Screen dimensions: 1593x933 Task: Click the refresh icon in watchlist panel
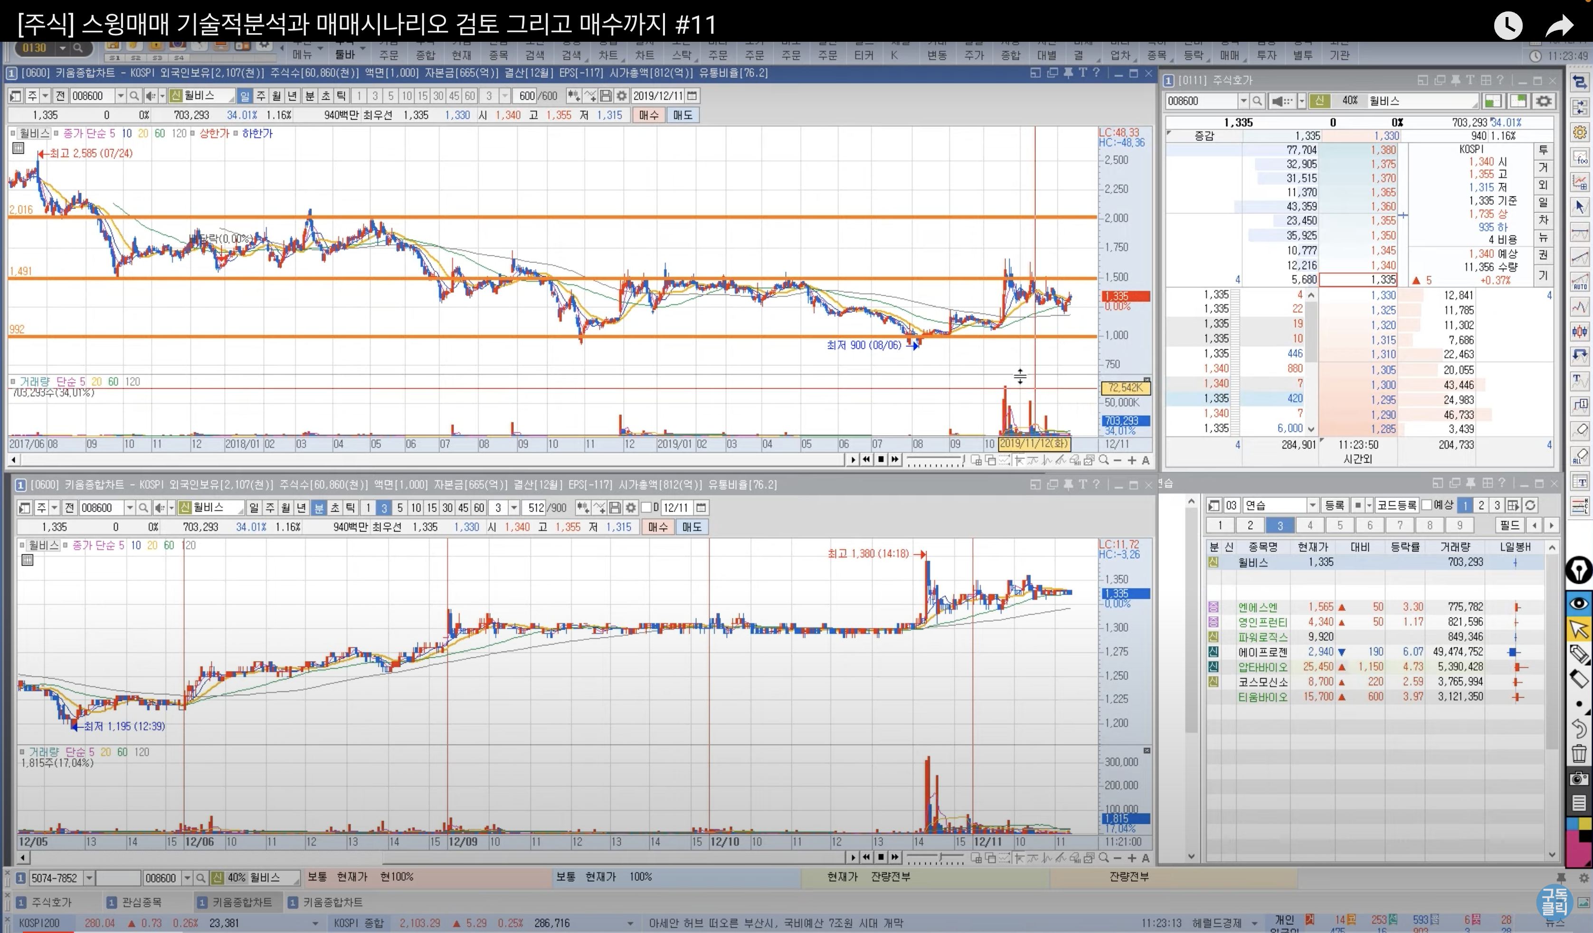tap(1530, 505)
